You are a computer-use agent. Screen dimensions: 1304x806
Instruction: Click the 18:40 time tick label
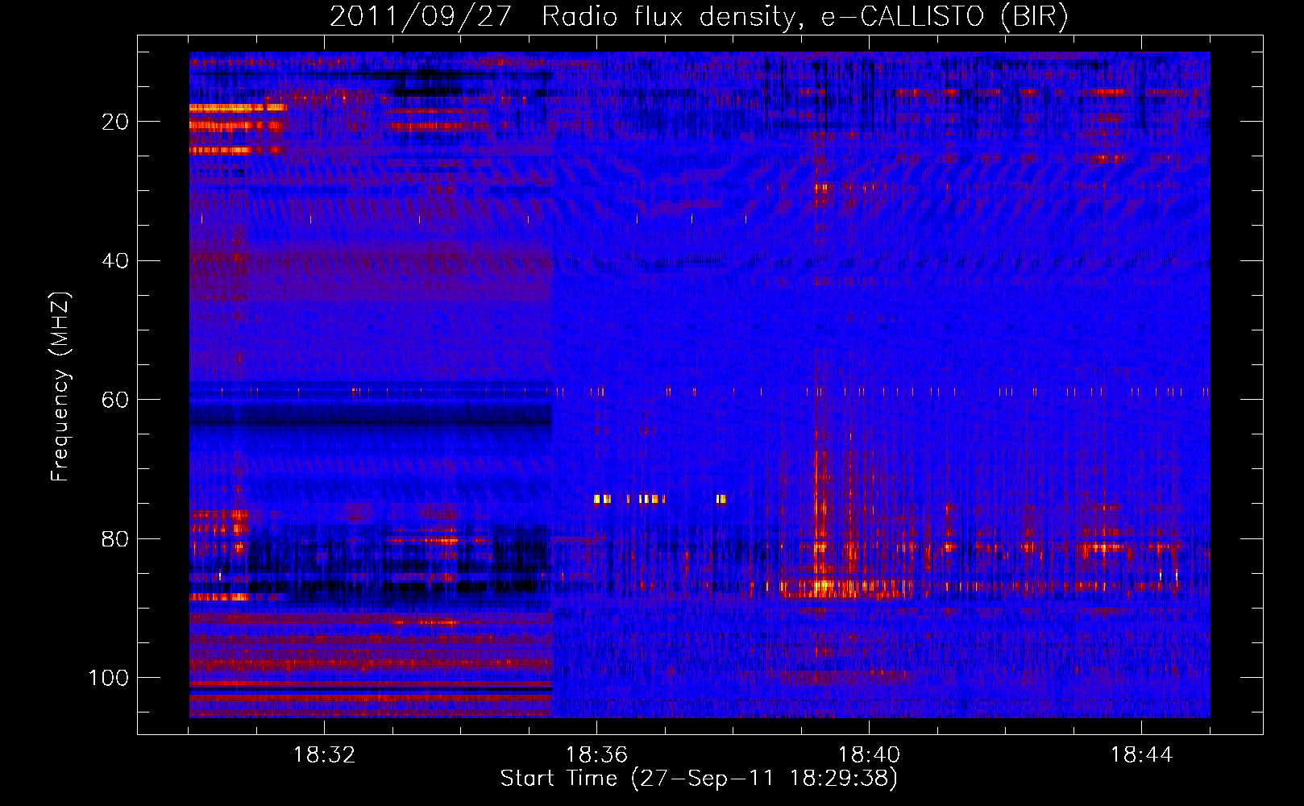(x=870, y=755)
